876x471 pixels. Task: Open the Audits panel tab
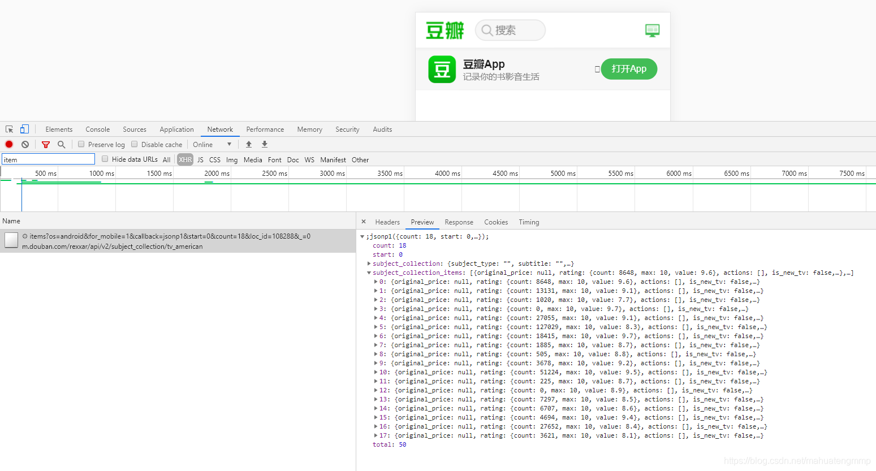point(382,129)
